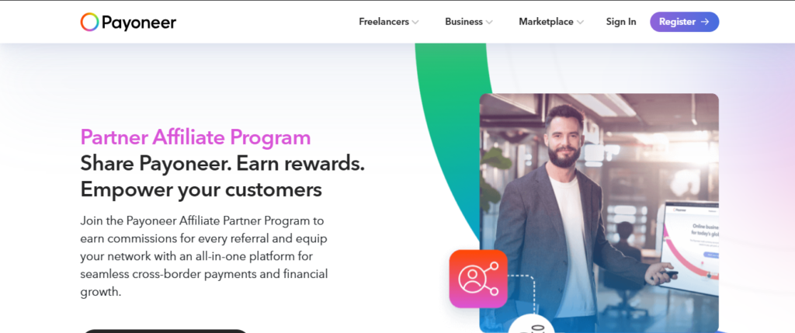Expand the chevron beside Business
This screenshot has height=333, width=795.
(x=489, y=23)
